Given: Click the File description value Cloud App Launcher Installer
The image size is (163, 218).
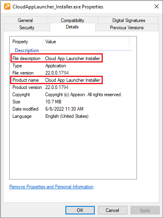Looking at the screenshot, I should pos(73,59).
